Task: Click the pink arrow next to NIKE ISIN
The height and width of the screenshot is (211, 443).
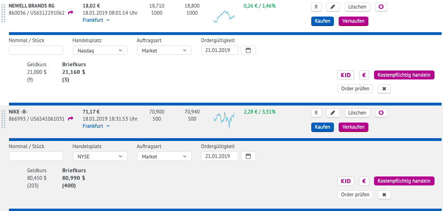Action: (71, 119)
